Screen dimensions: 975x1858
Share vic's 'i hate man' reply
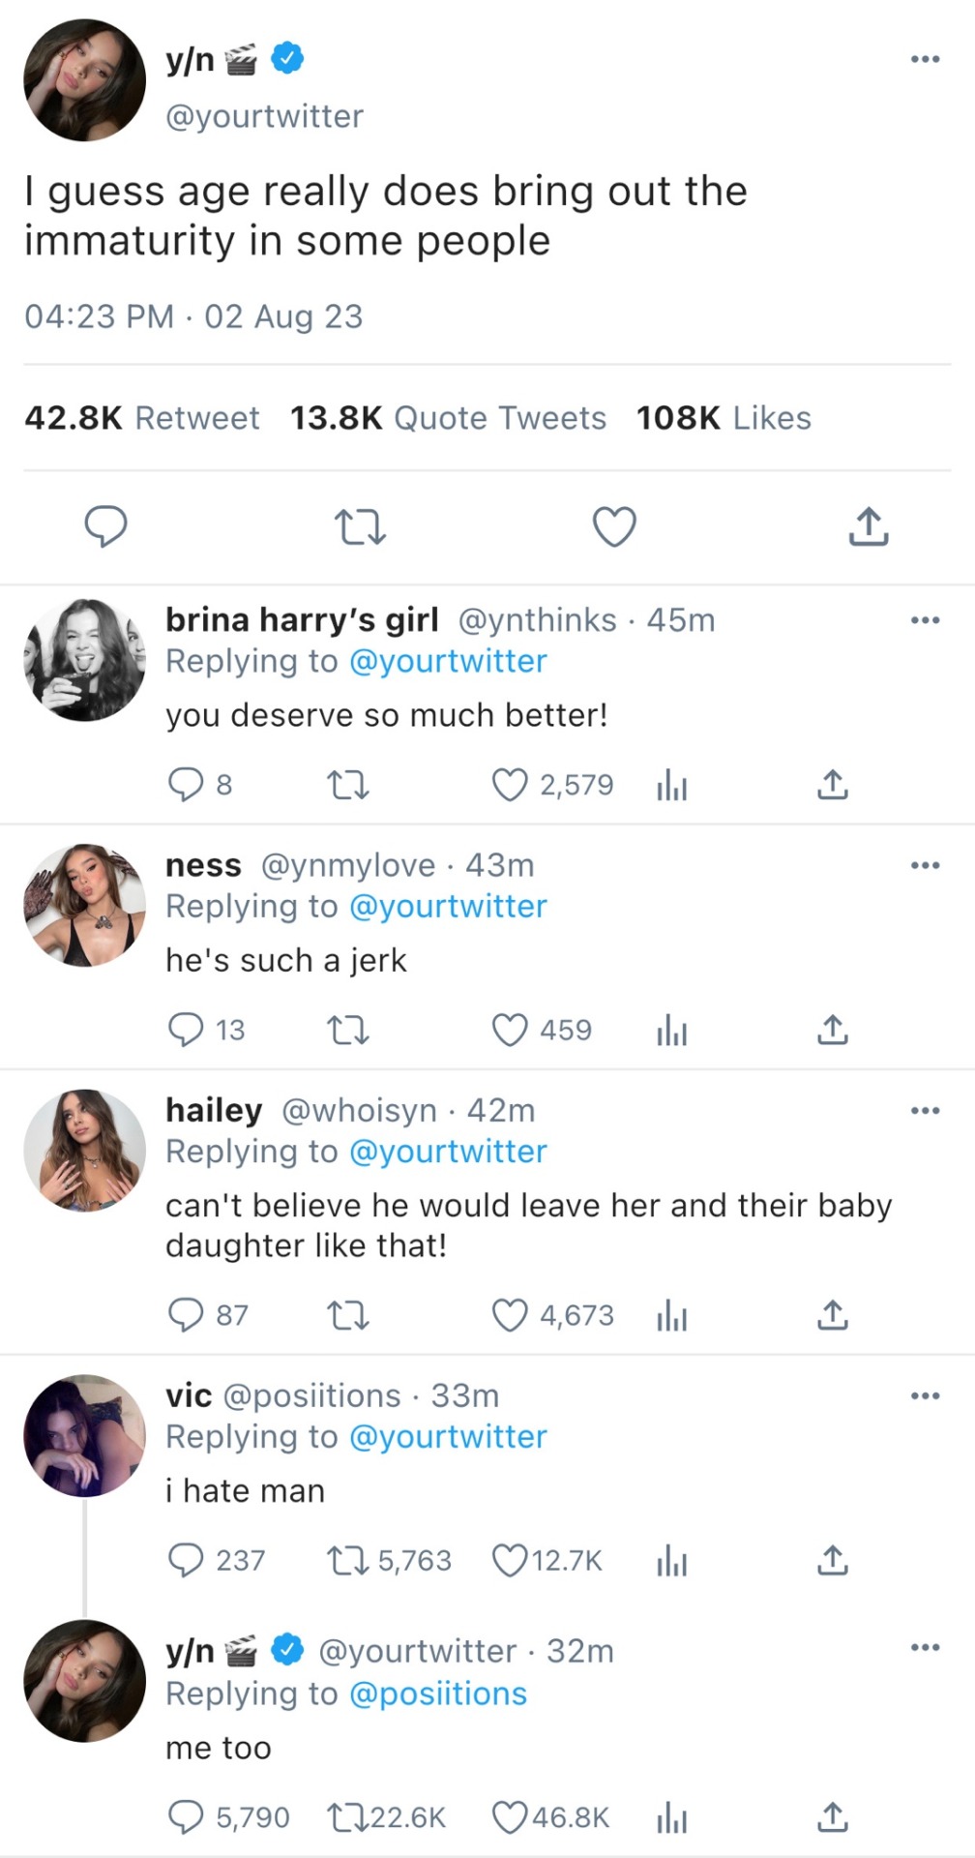[832, 1560]
